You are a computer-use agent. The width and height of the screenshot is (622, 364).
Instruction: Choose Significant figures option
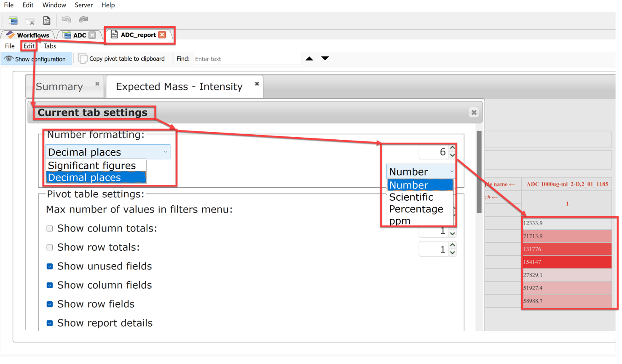click(96, 165)
